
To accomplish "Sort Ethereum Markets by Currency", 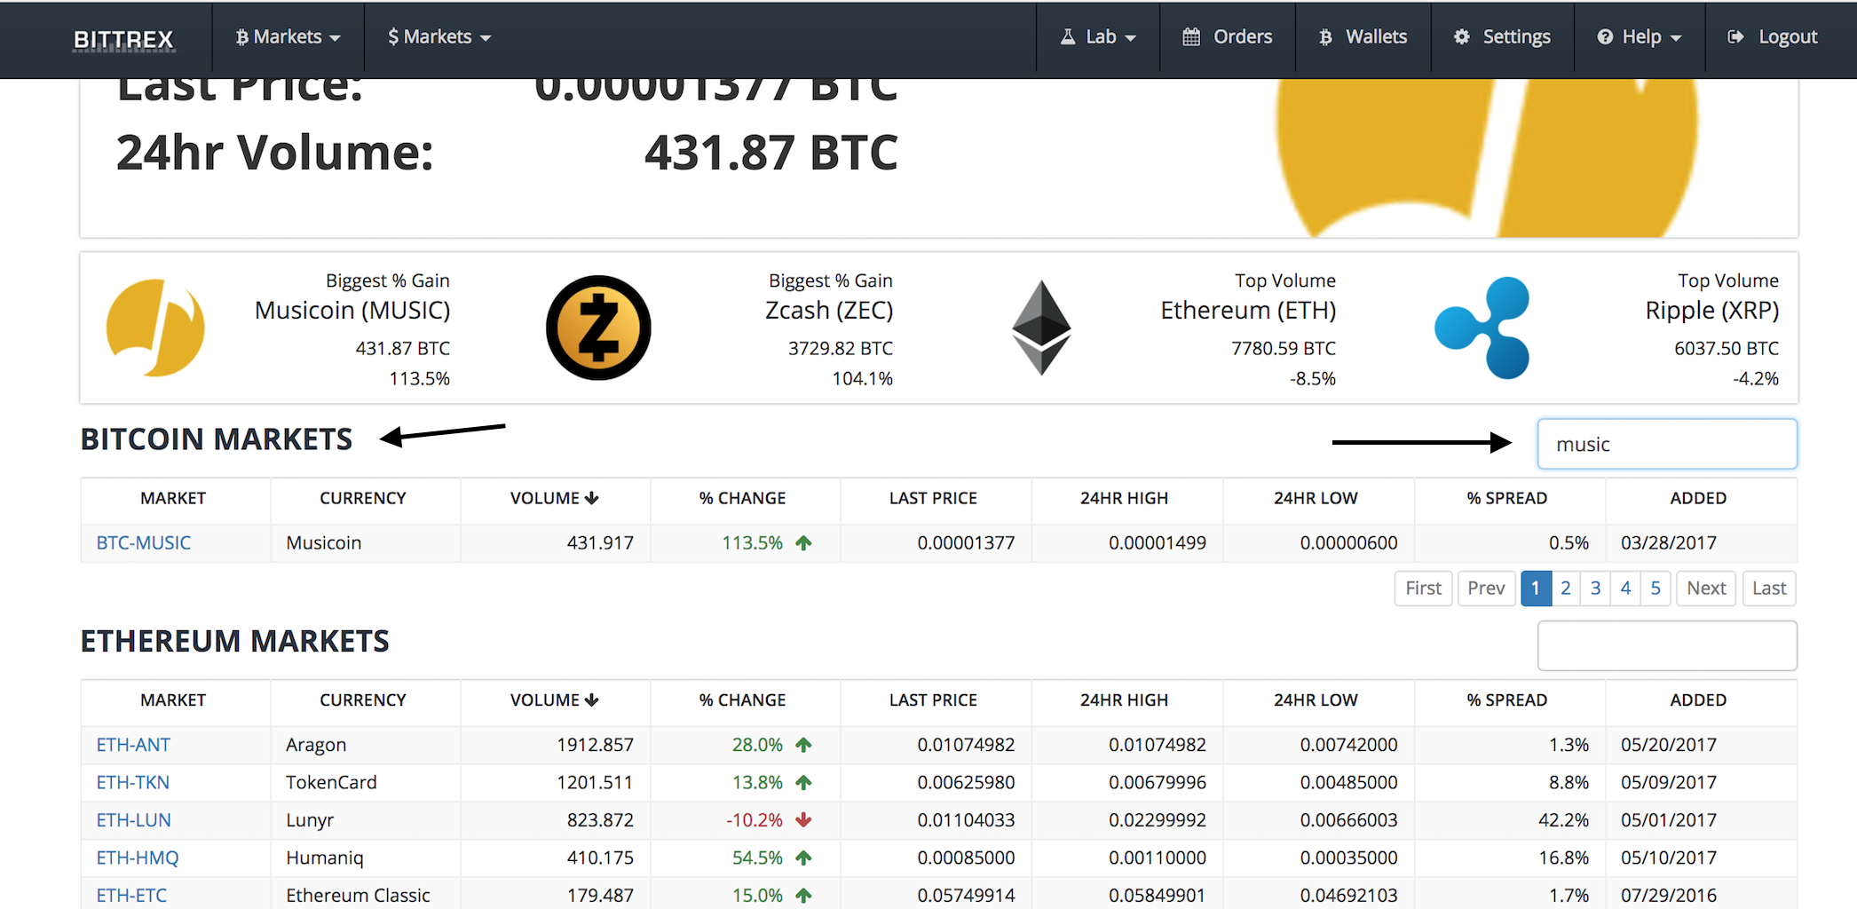I will point(363,700).
